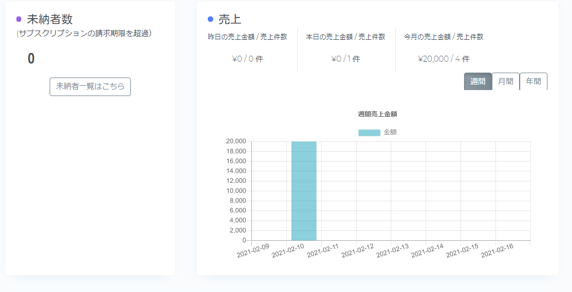Click the 金額 legend label

tap(390, 132)
